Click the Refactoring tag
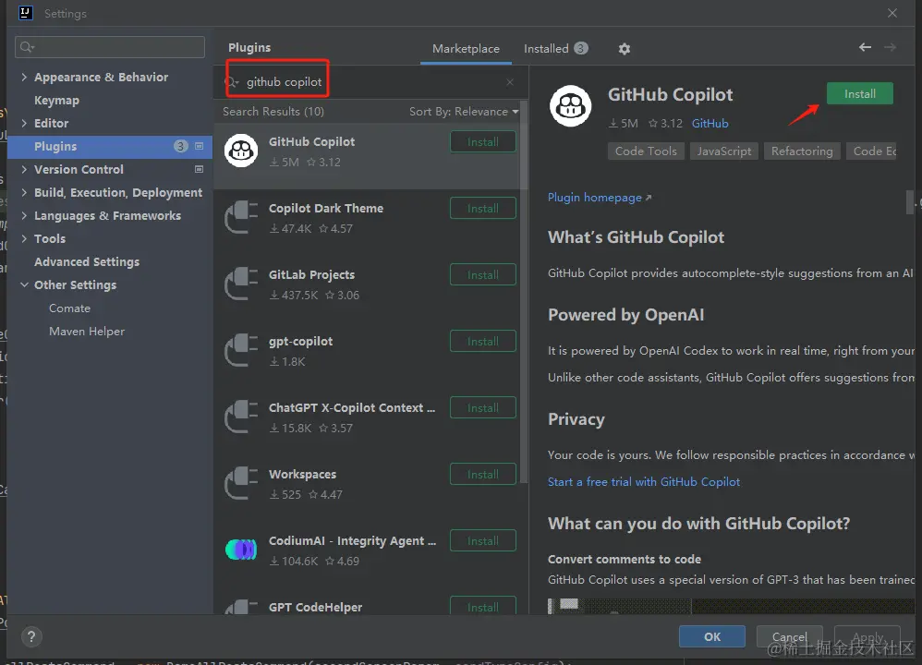Viewport: 922px width, 665px height. [x=802, y=151]
